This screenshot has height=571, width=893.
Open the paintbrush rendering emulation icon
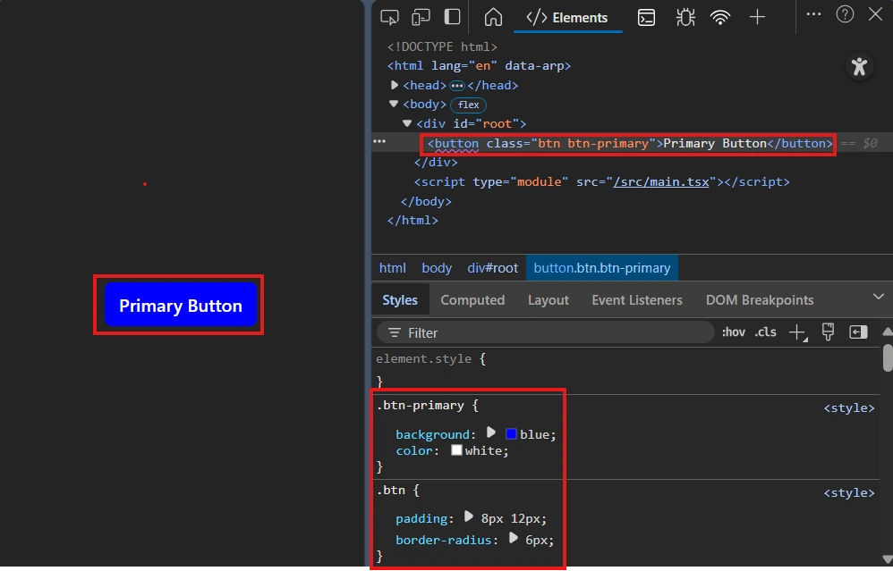(x=828, y=332)
